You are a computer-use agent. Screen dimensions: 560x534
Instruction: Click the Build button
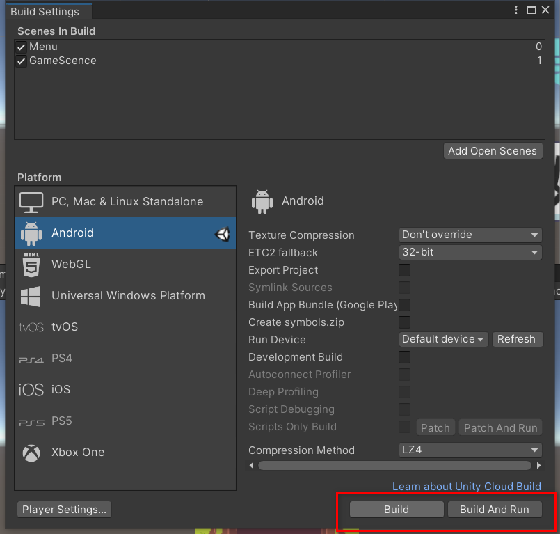click(x=397, y=510)
